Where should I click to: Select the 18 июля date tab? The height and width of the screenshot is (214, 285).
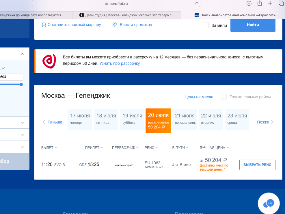(106, 119)
